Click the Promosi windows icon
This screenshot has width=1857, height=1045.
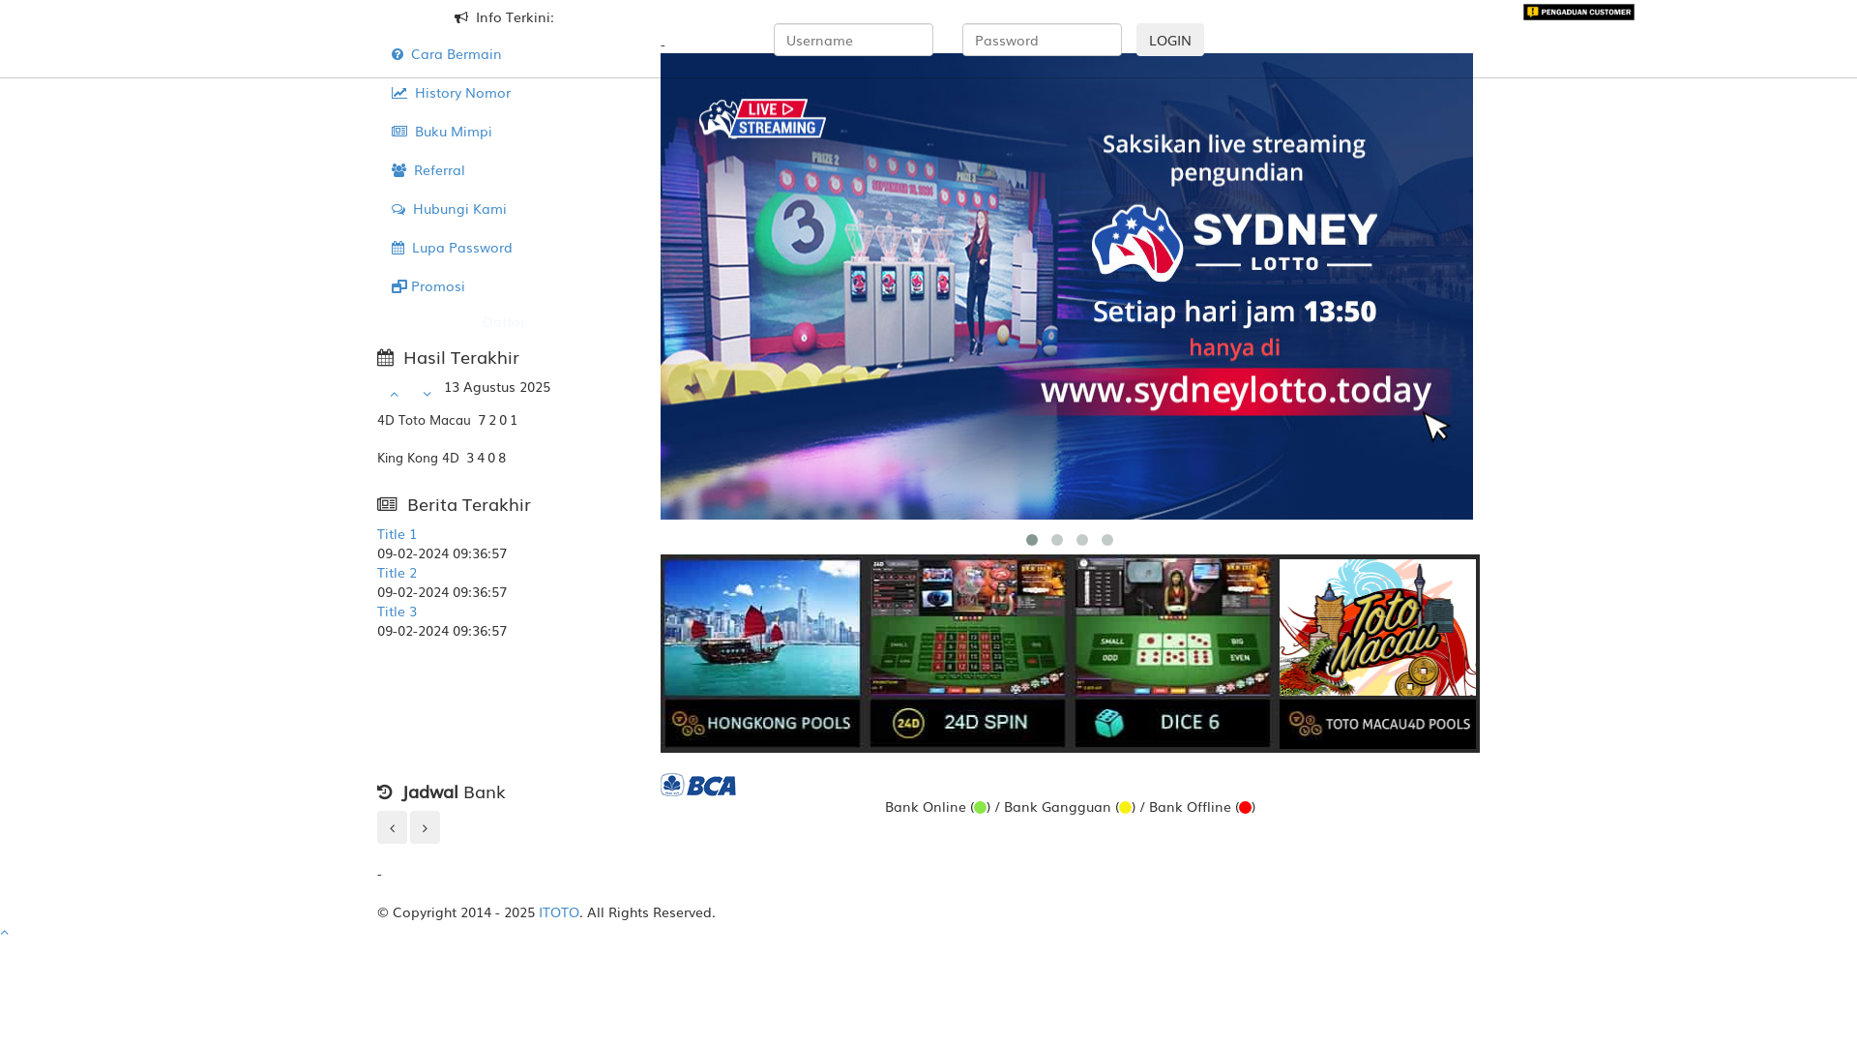point(399,286)
